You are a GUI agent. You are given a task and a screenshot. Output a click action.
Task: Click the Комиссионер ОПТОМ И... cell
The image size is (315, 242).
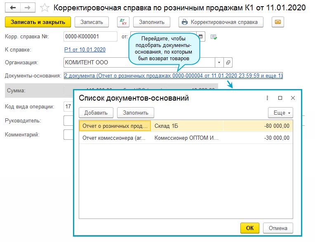click(x=187, y=138)
